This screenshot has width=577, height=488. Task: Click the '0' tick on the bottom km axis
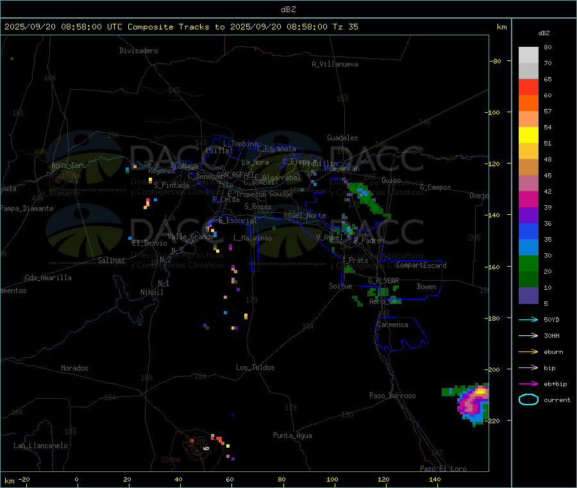click(x=76, y=479)
